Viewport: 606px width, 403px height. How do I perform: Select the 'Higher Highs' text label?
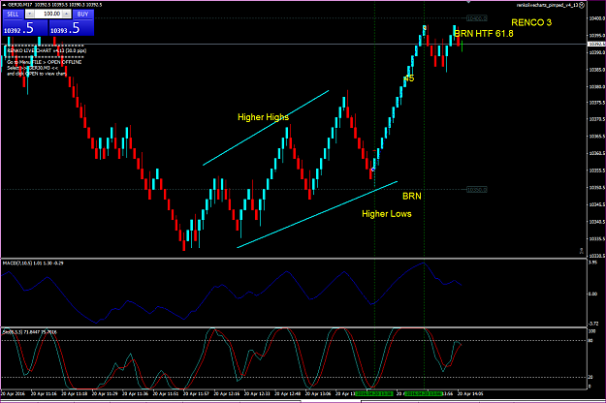pyautogui.click(x=263, y=117)
